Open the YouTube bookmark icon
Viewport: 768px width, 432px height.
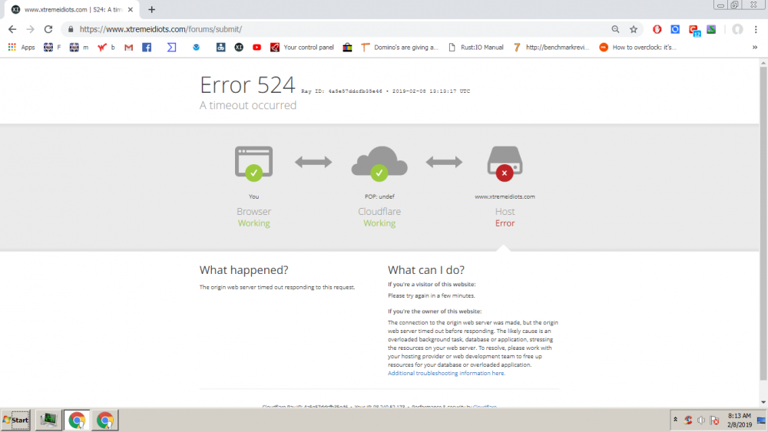[x=257, y=47]
